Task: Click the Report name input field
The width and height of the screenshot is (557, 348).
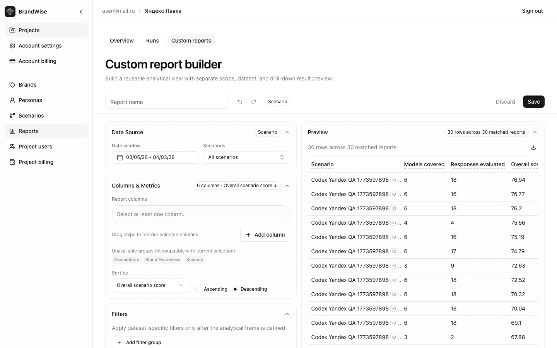Action: point(167,102)
